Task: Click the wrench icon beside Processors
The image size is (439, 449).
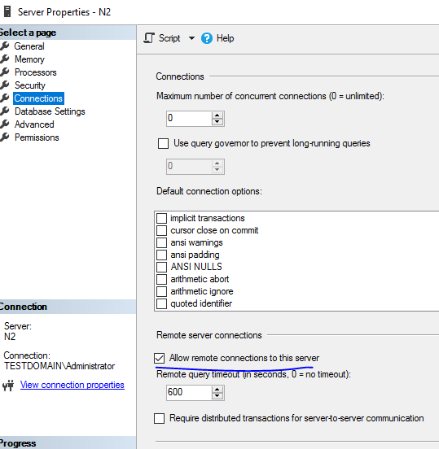Action: 5,72
